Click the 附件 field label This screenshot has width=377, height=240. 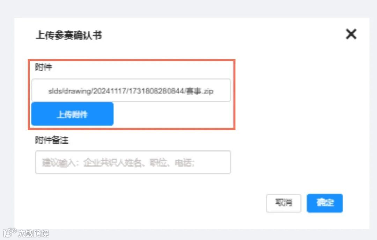click(44, 67)
